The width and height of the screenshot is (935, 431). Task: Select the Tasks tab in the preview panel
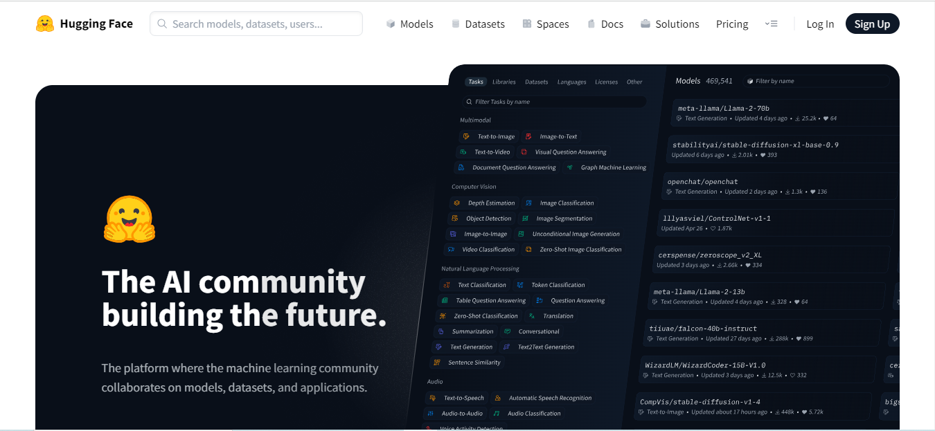[476, 82]
